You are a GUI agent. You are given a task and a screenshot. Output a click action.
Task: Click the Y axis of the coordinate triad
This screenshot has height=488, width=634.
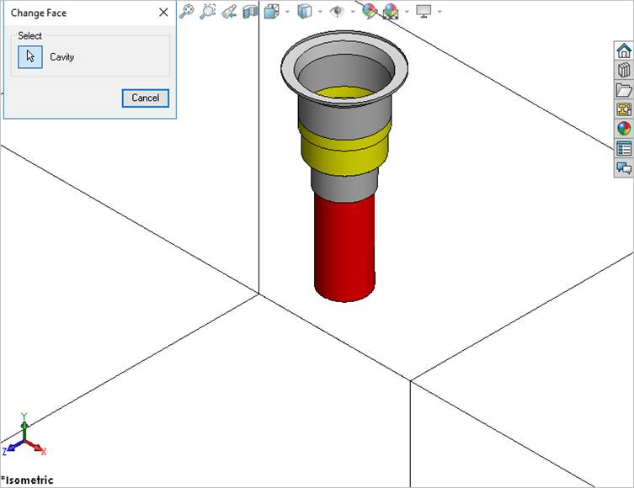coord(24,427)
